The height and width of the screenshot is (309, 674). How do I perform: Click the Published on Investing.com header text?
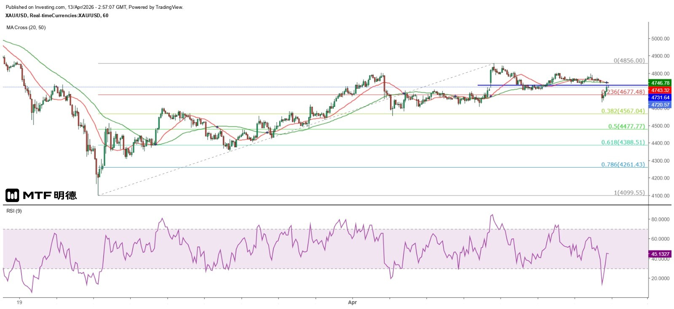point(94,7)
